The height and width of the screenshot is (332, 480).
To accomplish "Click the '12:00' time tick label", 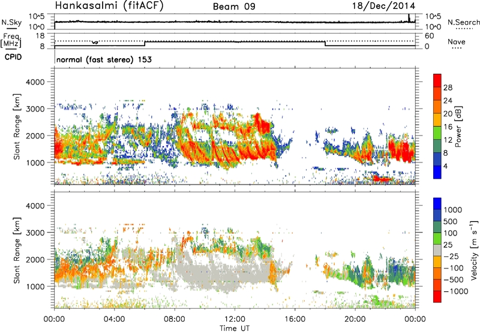I will [x=235, y=319].
